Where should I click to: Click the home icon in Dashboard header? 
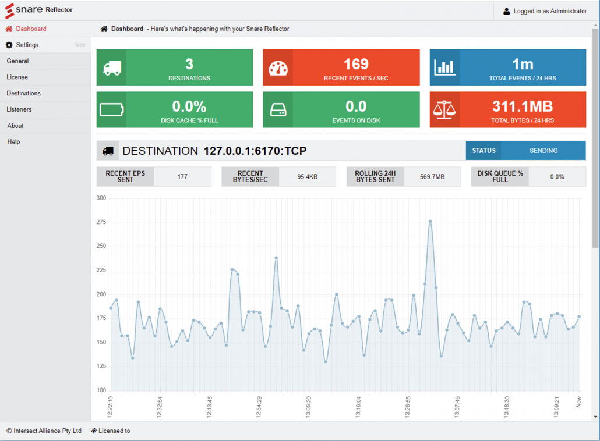coord(104,29)
